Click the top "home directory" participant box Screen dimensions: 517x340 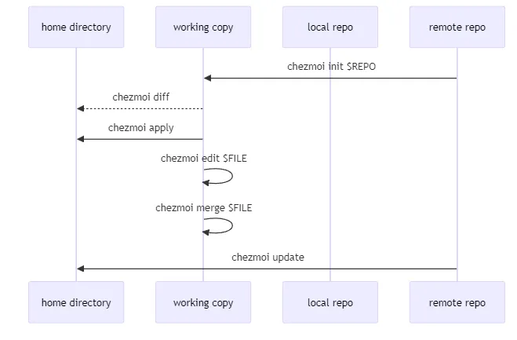[x=76, y=27]
